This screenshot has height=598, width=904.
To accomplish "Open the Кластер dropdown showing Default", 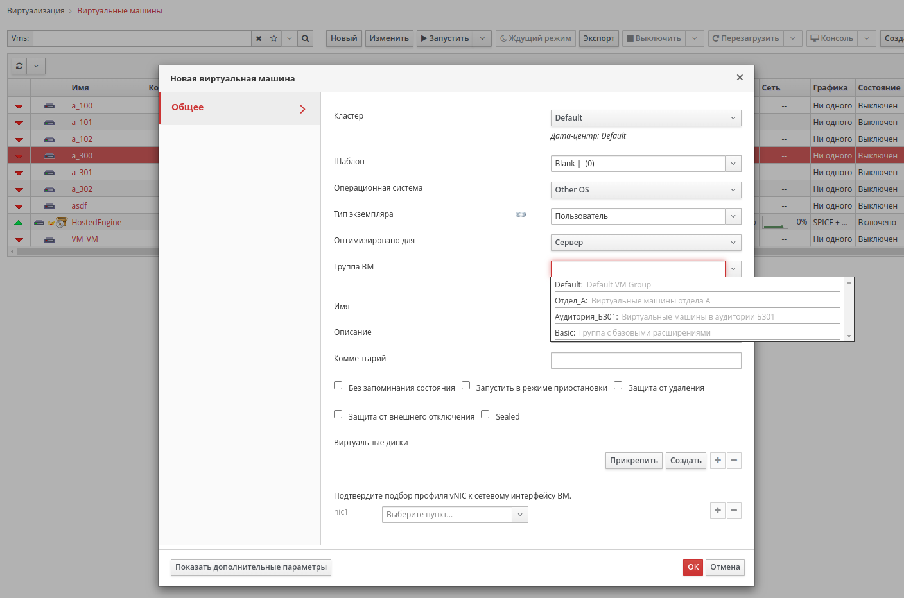I will click(646, 118).
